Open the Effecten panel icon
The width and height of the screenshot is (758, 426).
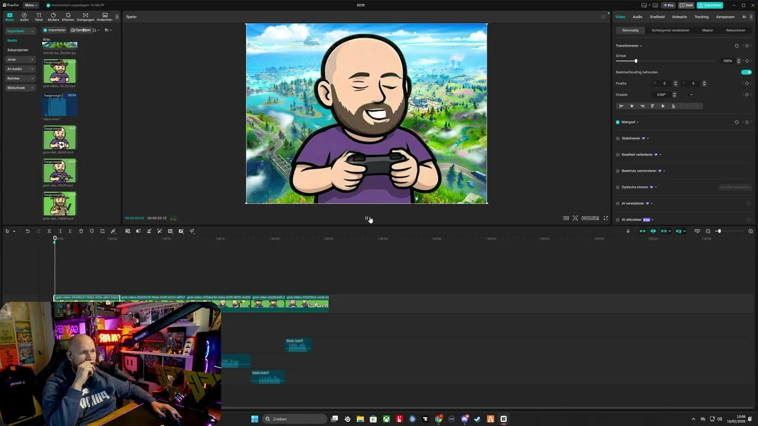(68, 17)
